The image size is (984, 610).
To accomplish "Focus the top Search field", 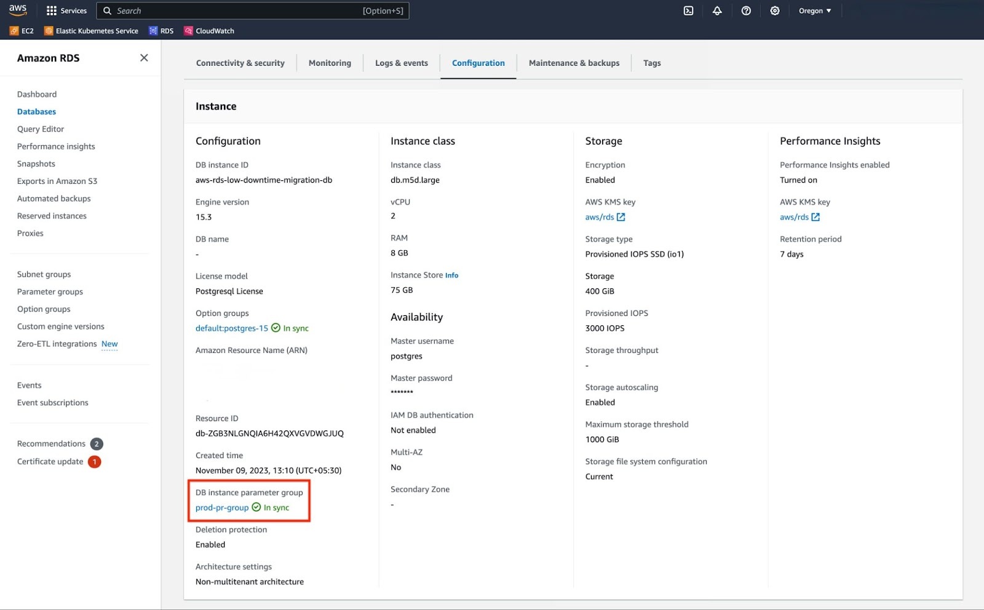I will click(253, 10).
